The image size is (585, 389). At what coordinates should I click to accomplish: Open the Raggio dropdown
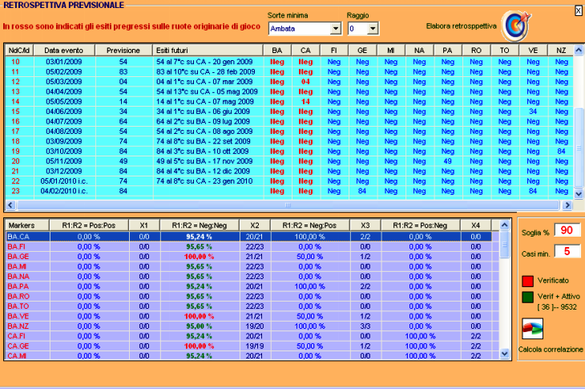point(373,28)
